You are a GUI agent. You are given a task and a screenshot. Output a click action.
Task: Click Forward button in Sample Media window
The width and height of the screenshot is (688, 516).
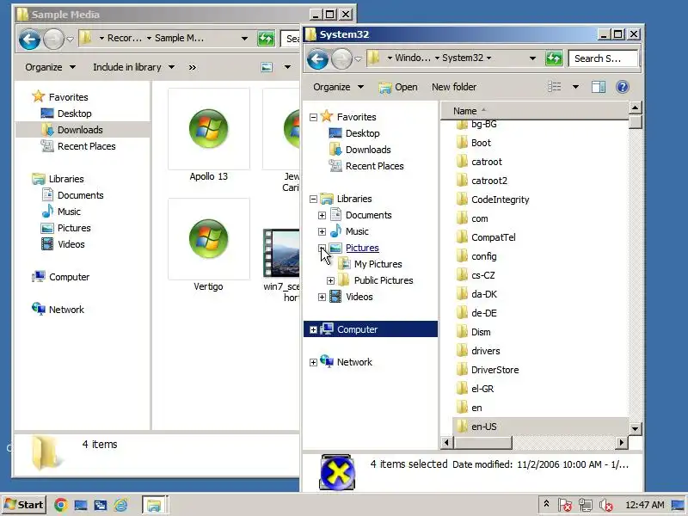[x=53, y=39]
